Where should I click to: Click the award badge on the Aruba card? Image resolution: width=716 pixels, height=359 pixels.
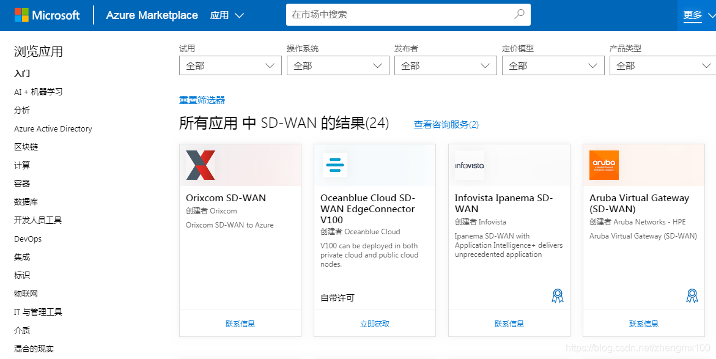692,295
